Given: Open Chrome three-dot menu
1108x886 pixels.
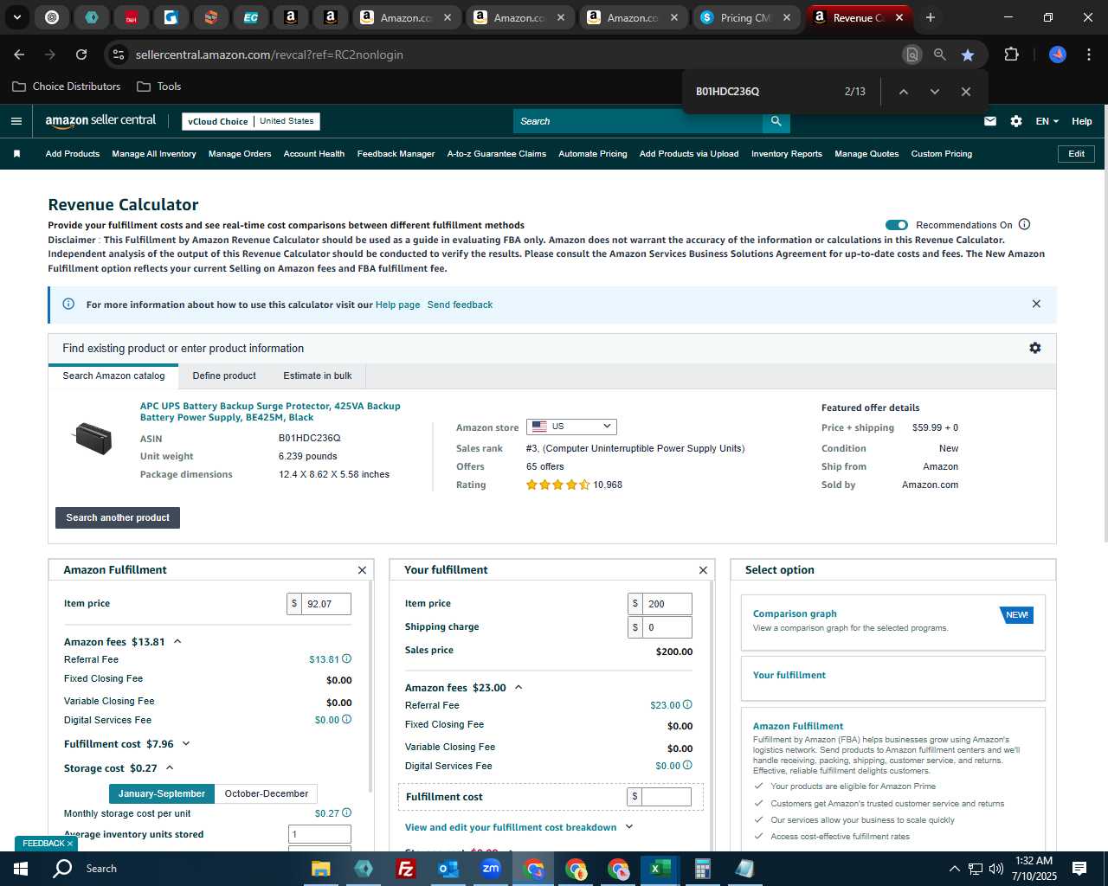Looking at the screenshot, I should [x=1089, y=55].
